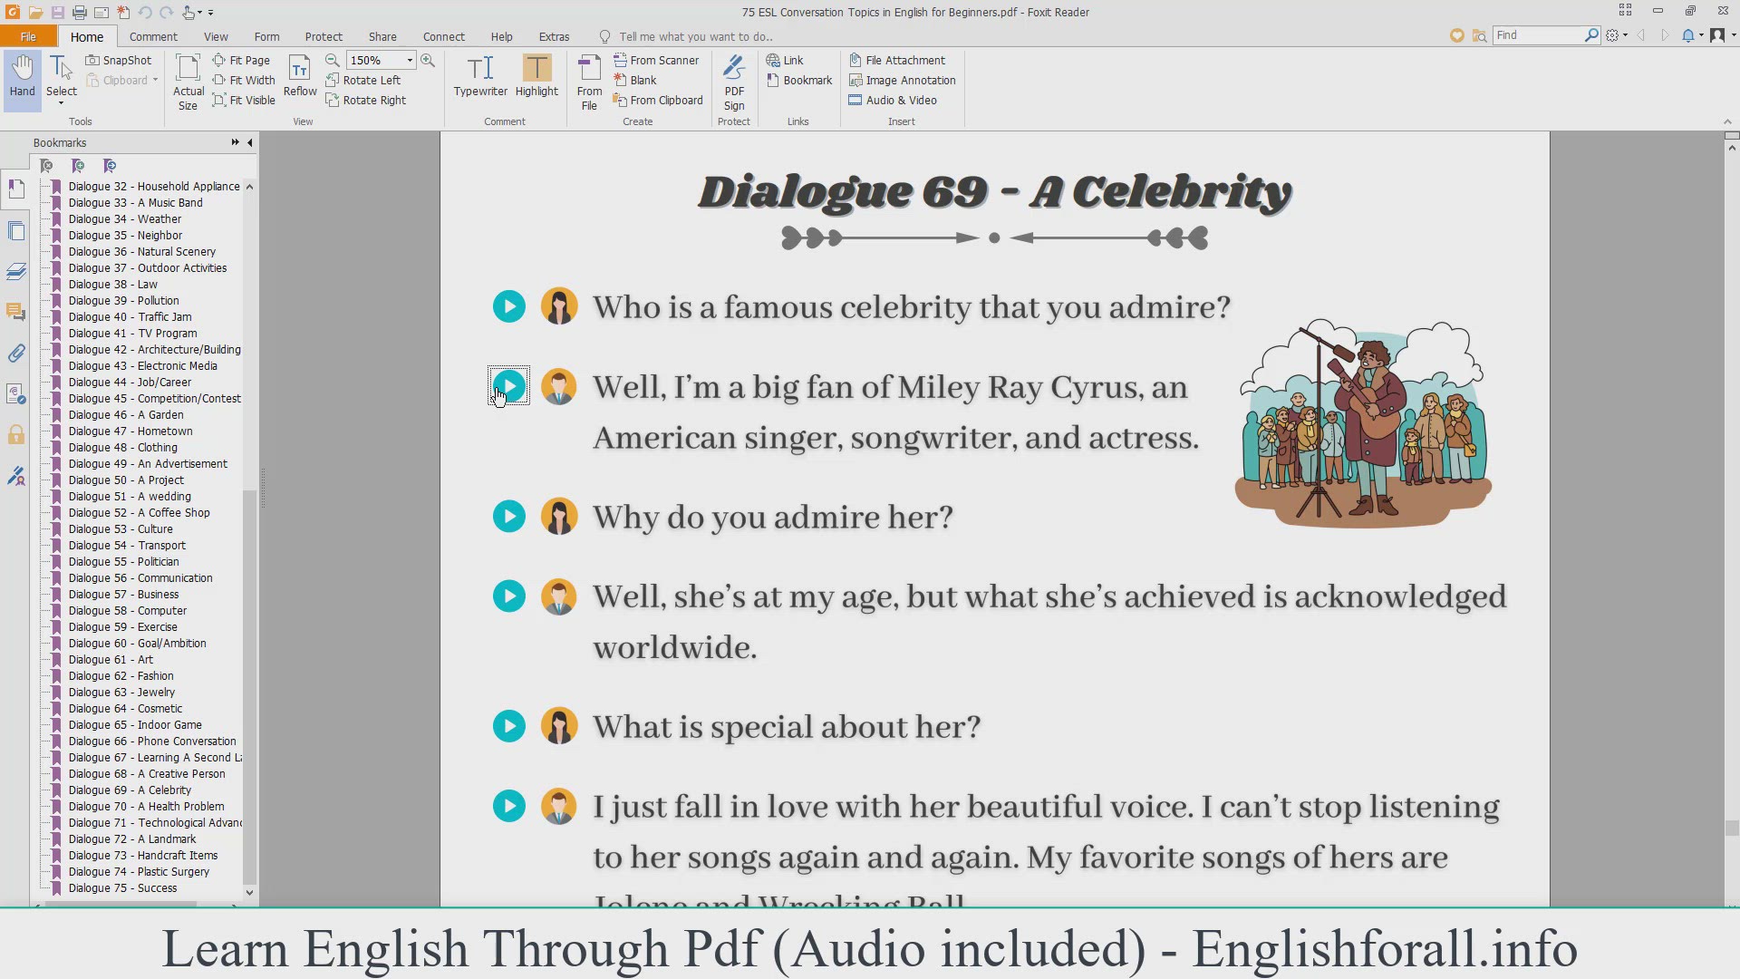Play audio for 'What is special about her?'

pos(509,726)
